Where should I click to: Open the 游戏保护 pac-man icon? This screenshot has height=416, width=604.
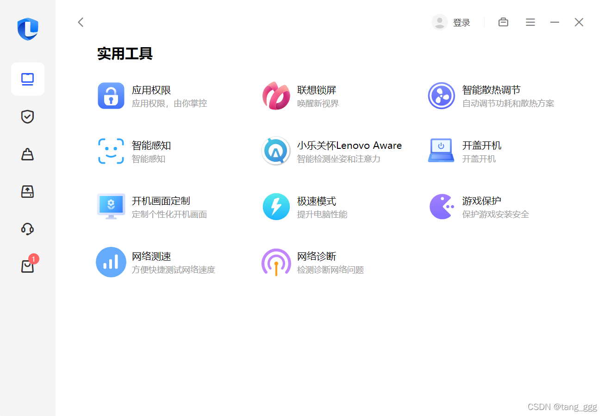point(442,207)
